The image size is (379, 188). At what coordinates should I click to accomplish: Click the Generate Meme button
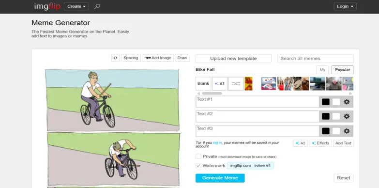click(220, 178)
